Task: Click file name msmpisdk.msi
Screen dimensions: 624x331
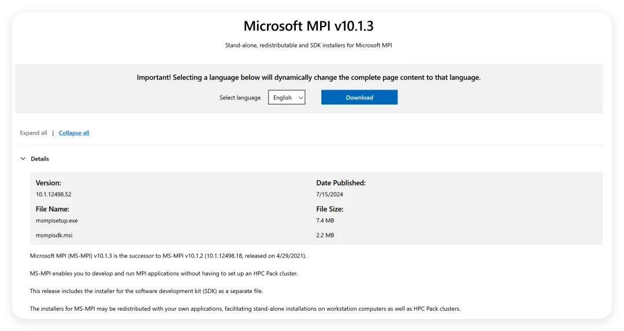Action: pos(54,236)
